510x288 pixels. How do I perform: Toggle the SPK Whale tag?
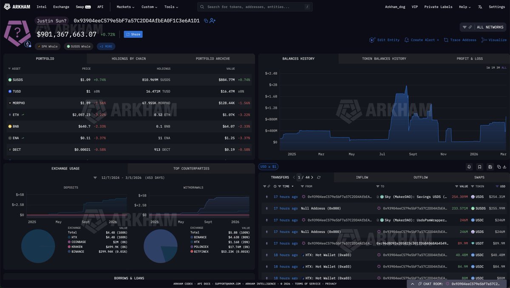click(48, 46)
